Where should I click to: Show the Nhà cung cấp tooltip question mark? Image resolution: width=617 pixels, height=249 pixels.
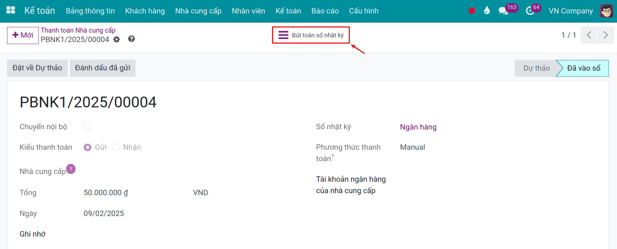tap(71, 169)
